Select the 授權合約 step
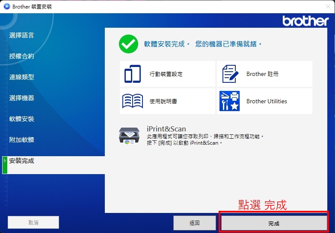Viewport: 335px width, 233px height. coord(21,56)
